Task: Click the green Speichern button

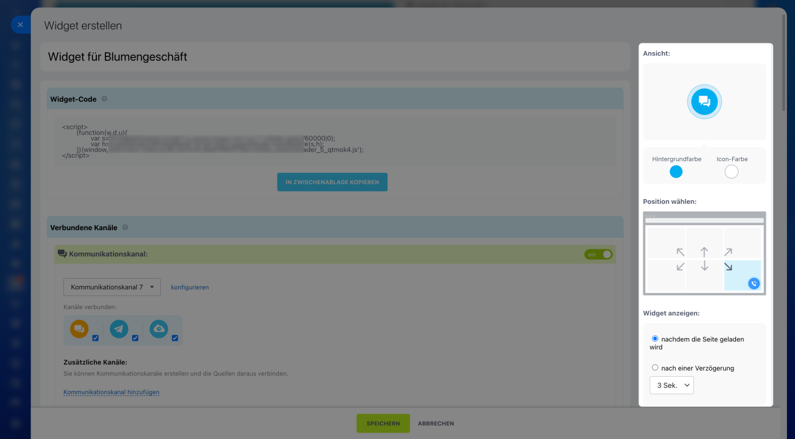Action: point(383,423)
